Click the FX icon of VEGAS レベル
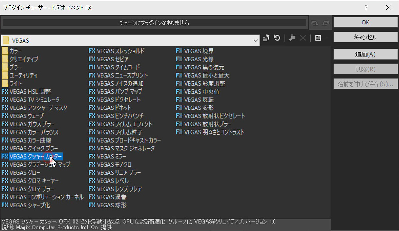Viewport: 399px width, 231px height. (x=92, y=181)
